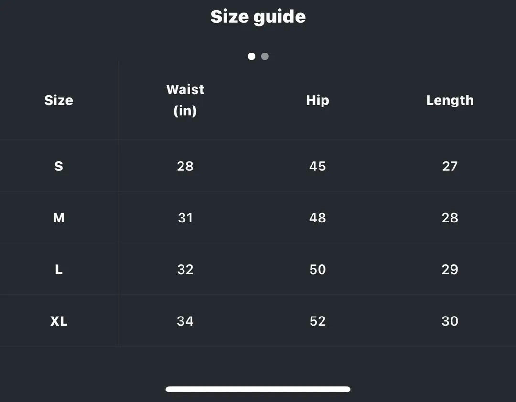Select the XL size row label

(59, 321)
